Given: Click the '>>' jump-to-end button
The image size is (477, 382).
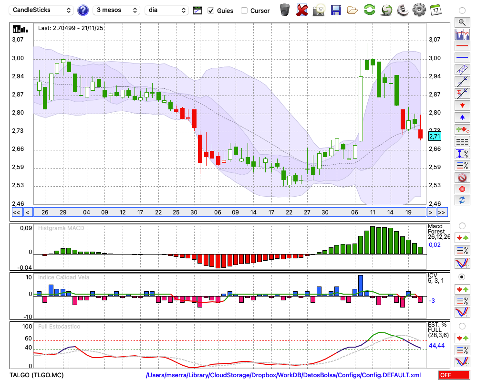Looking at the screenshot, I should [x=442, y=212].
